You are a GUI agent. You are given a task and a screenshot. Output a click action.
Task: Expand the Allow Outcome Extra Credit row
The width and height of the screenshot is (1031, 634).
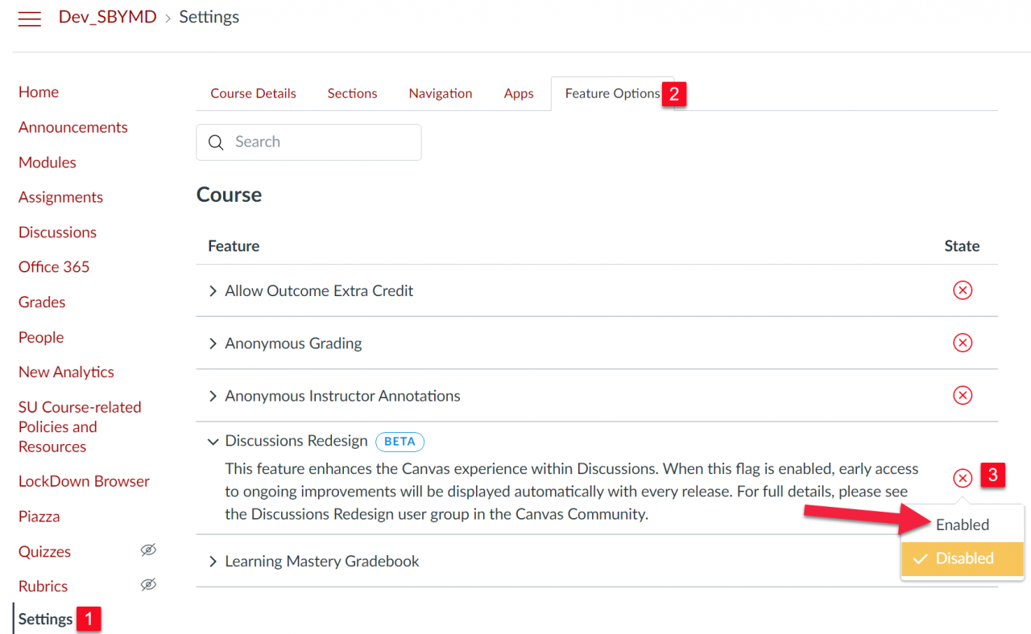click(213, 290)
